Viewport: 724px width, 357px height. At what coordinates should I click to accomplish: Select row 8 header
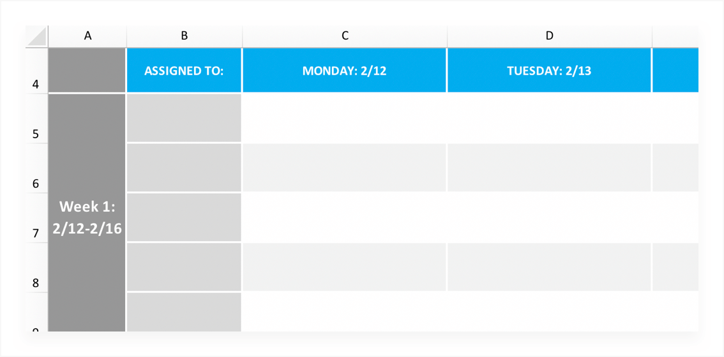coord(36,282)
